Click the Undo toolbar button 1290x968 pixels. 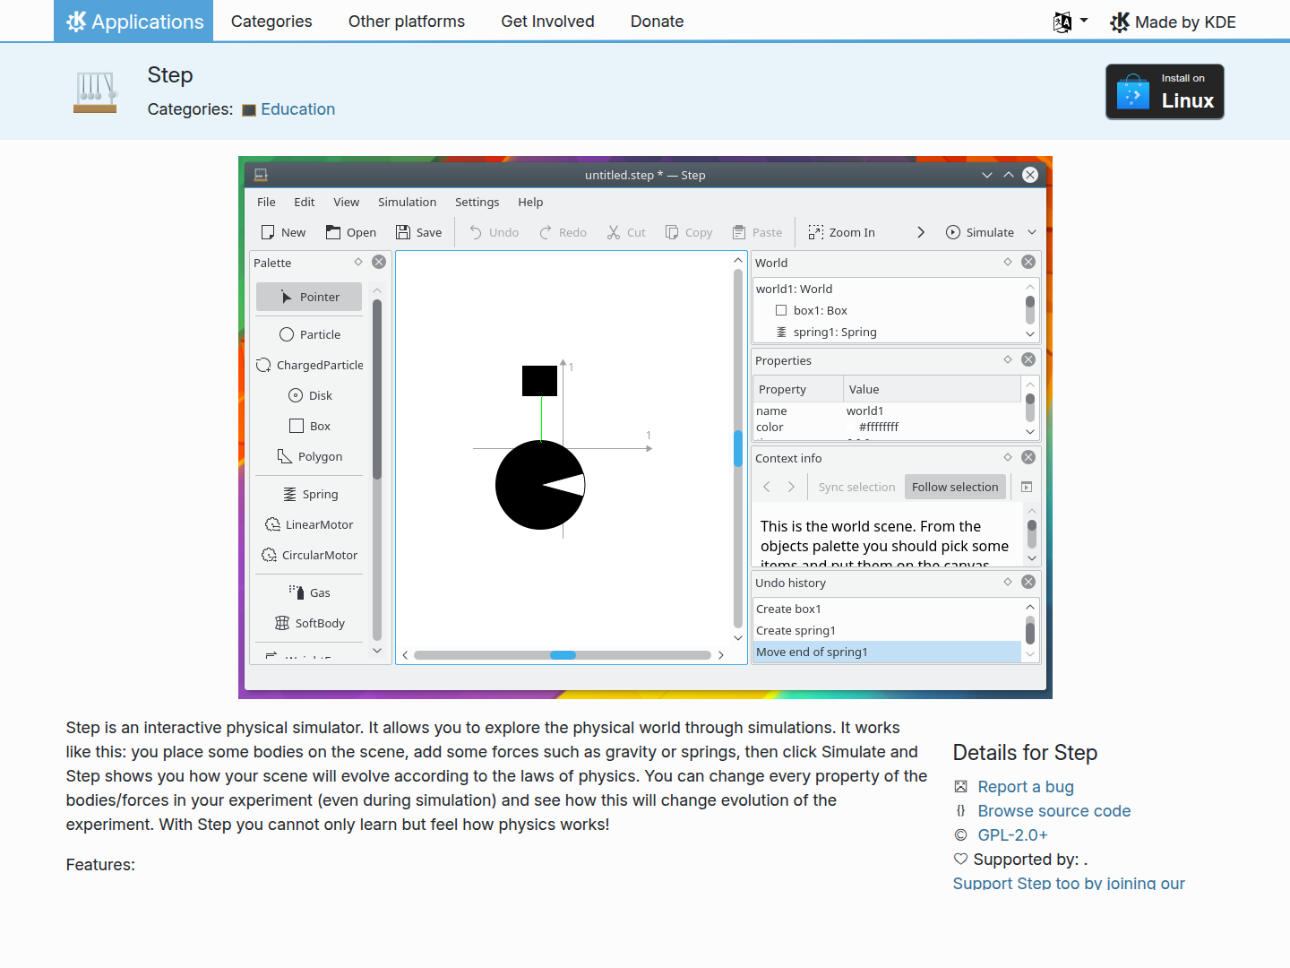(494, 232)
